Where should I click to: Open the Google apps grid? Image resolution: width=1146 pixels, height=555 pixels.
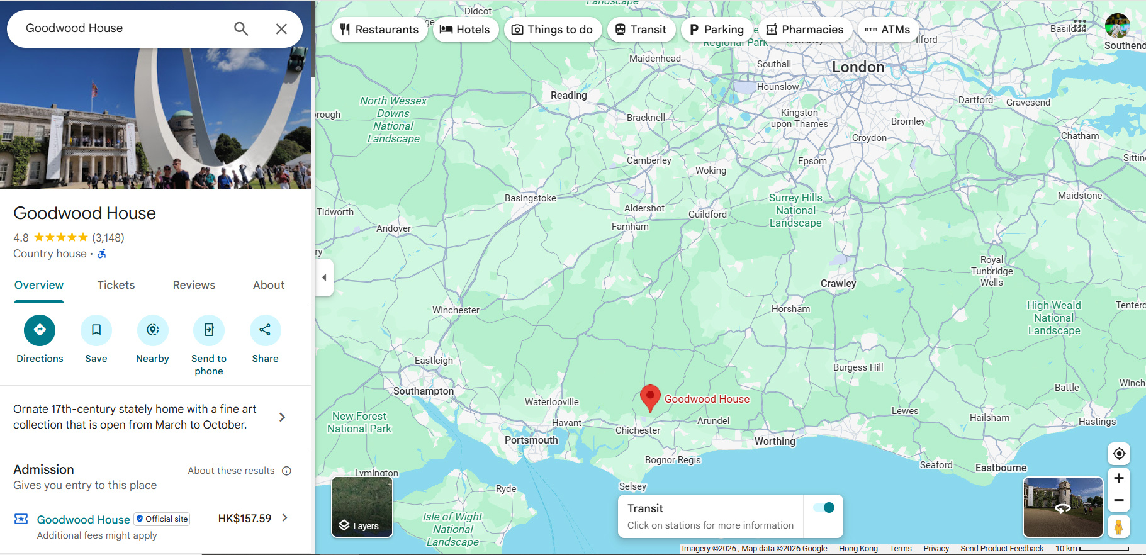point(1080,26)
